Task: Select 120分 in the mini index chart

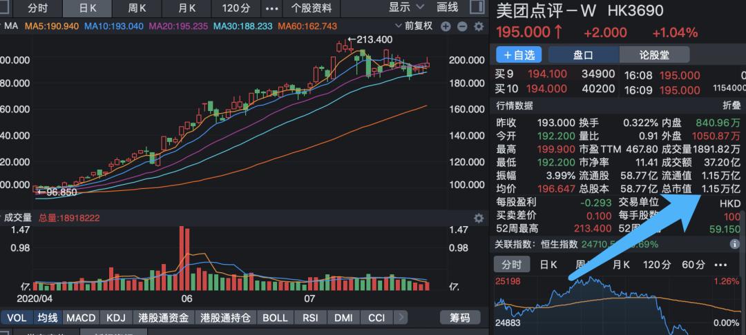Action: [657, 265]
